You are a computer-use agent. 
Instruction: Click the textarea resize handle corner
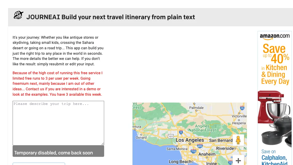(102, 144)
